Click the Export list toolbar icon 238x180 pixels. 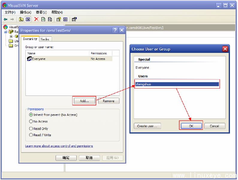pos(50,19)
